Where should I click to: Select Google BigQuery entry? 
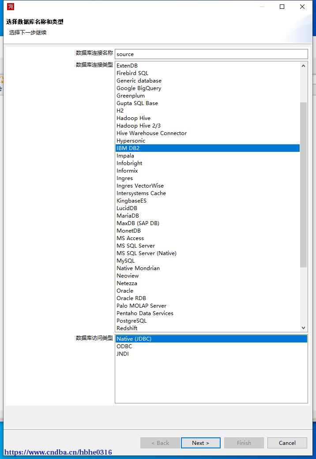pyautogui.click(x=208, y=88)
